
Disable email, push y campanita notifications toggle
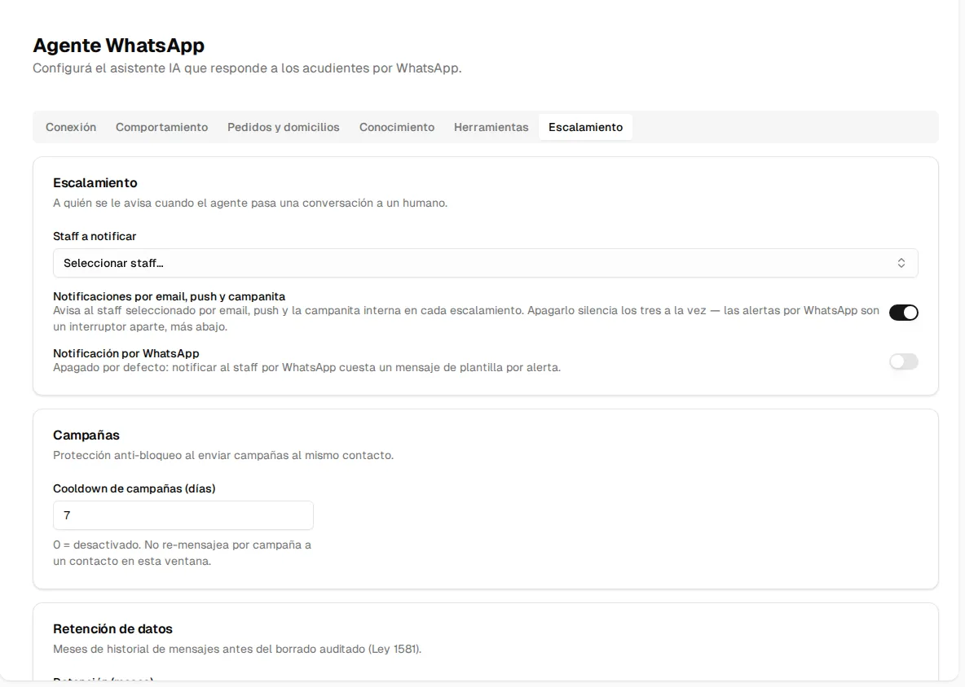[x=903, y=312]
